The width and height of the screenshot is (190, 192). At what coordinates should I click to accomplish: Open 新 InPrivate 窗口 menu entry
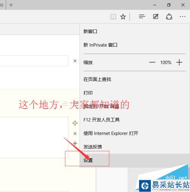(135, 45)
